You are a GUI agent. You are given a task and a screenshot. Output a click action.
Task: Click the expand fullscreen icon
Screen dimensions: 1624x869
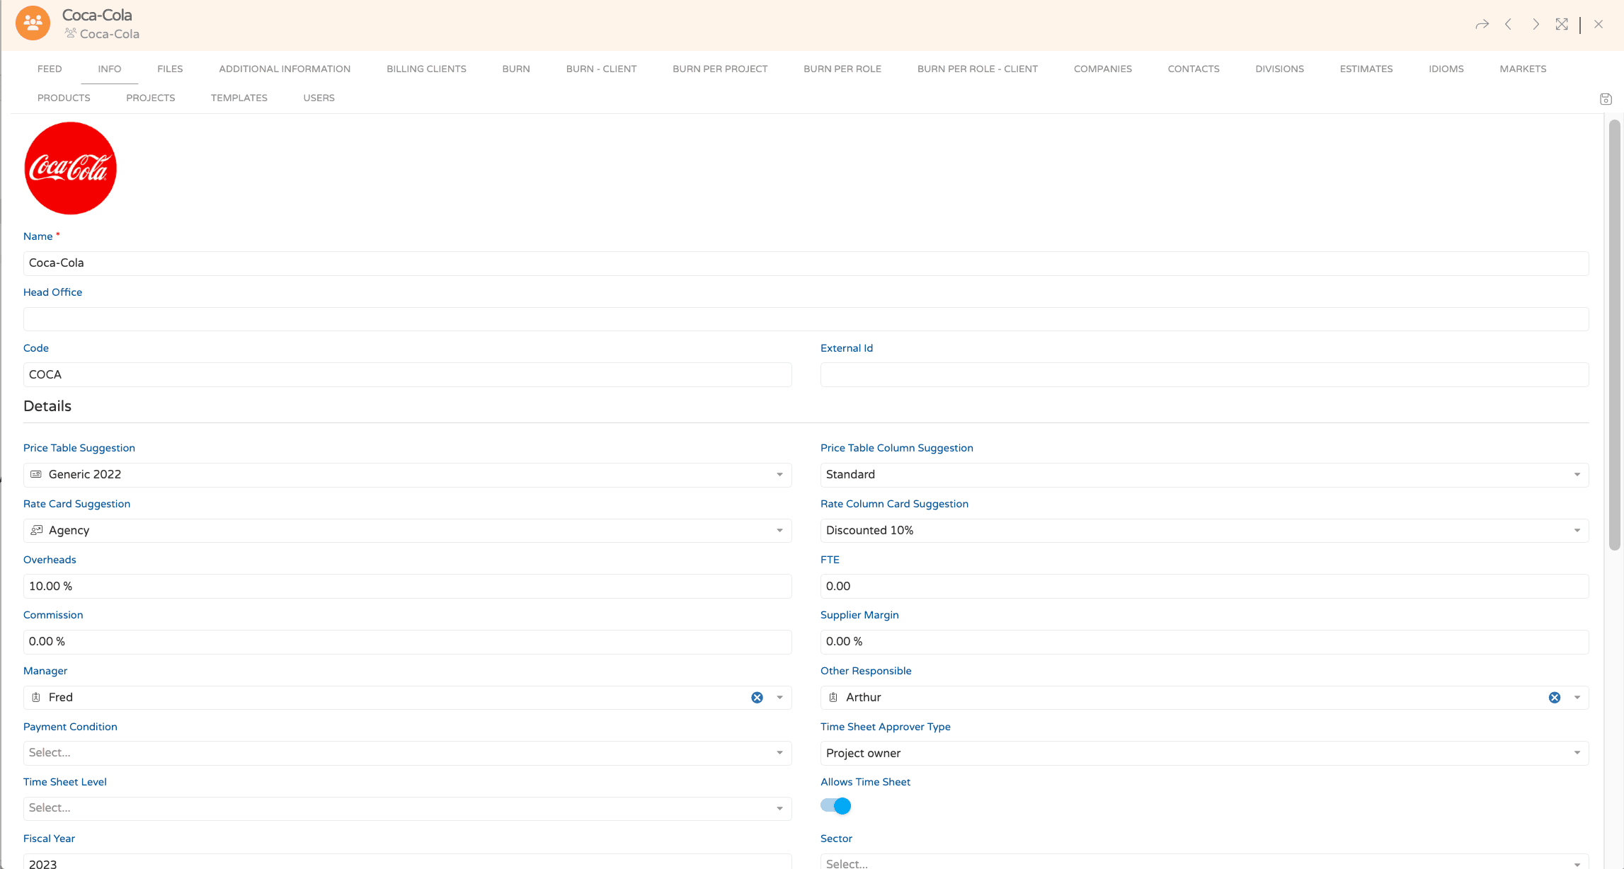[x=1562, y=25]
